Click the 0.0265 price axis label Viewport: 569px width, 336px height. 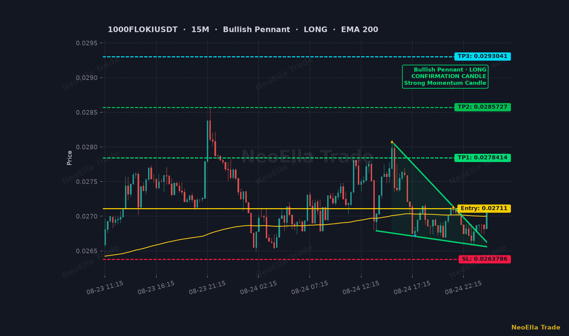coord(87,251)
